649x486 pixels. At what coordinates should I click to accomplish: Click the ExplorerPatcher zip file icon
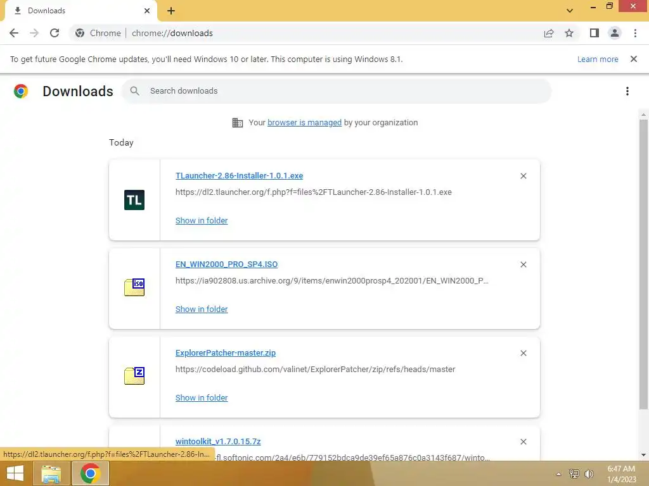coord(134,376)
